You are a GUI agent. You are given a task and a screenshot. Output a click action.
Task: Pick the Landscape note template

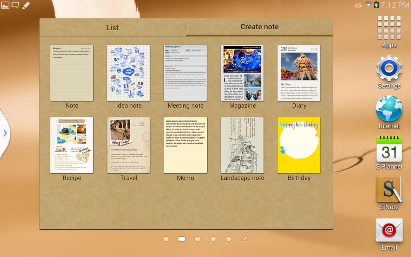tap(242, 149)
